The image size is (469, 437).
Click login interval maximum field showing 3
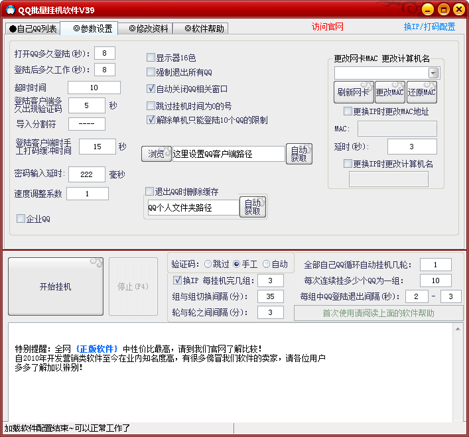pos(450,296)
